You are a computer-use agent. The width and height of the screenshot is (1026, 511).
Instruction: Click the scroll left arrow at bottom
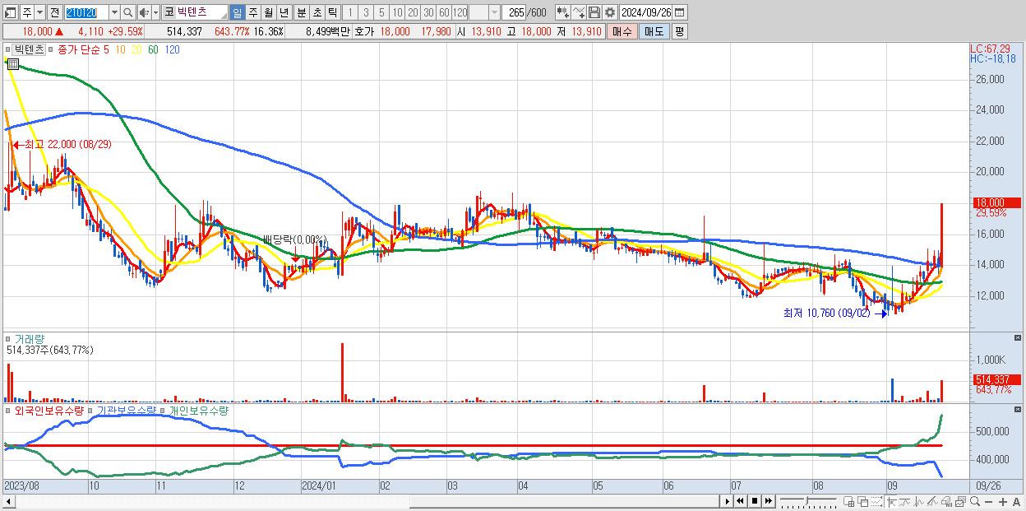coord(8,501)
